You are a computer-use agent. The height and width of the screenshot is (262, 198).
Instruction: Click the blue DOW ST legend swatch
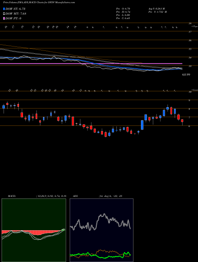(4, 9)
